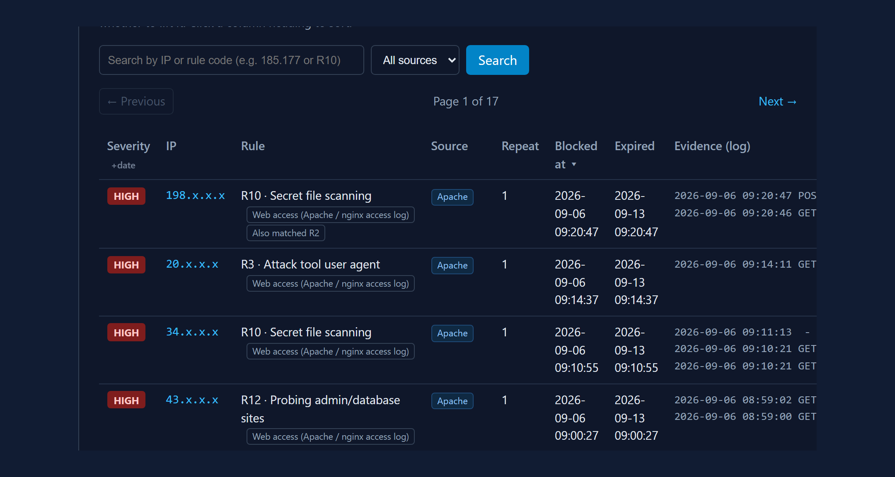
Task: Click the IP or rule search field
Action: (x=231, y=60)
